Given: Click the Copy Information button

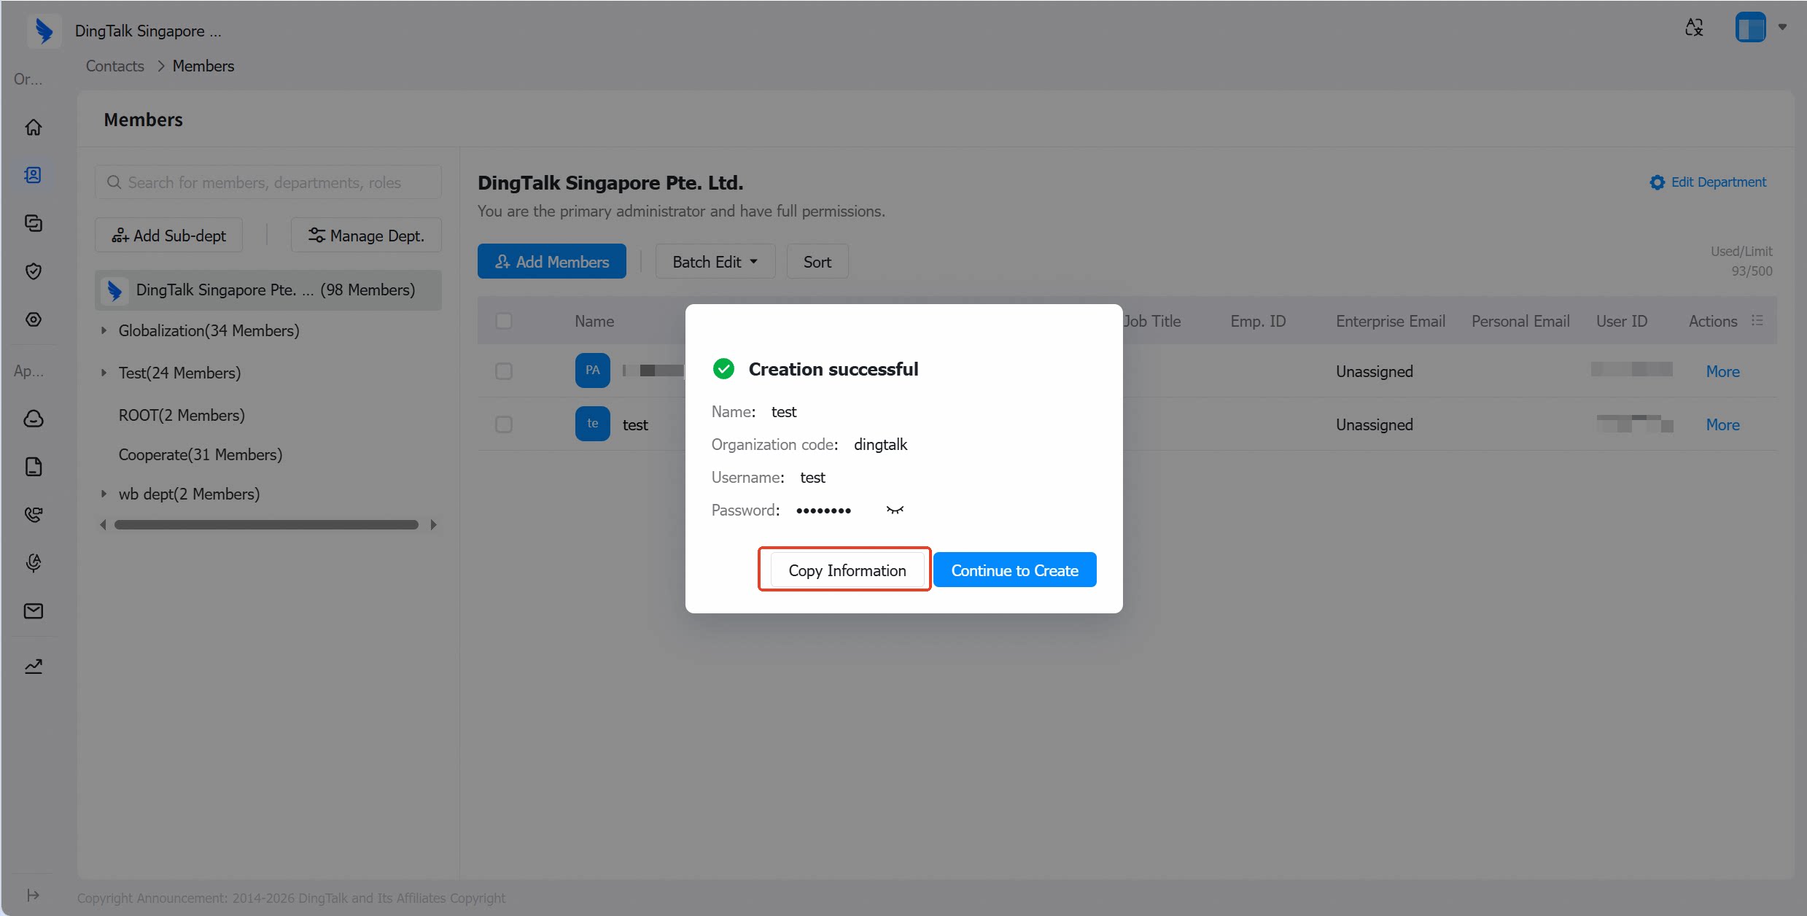Looking at the screenshot, I should pos(847,570).
